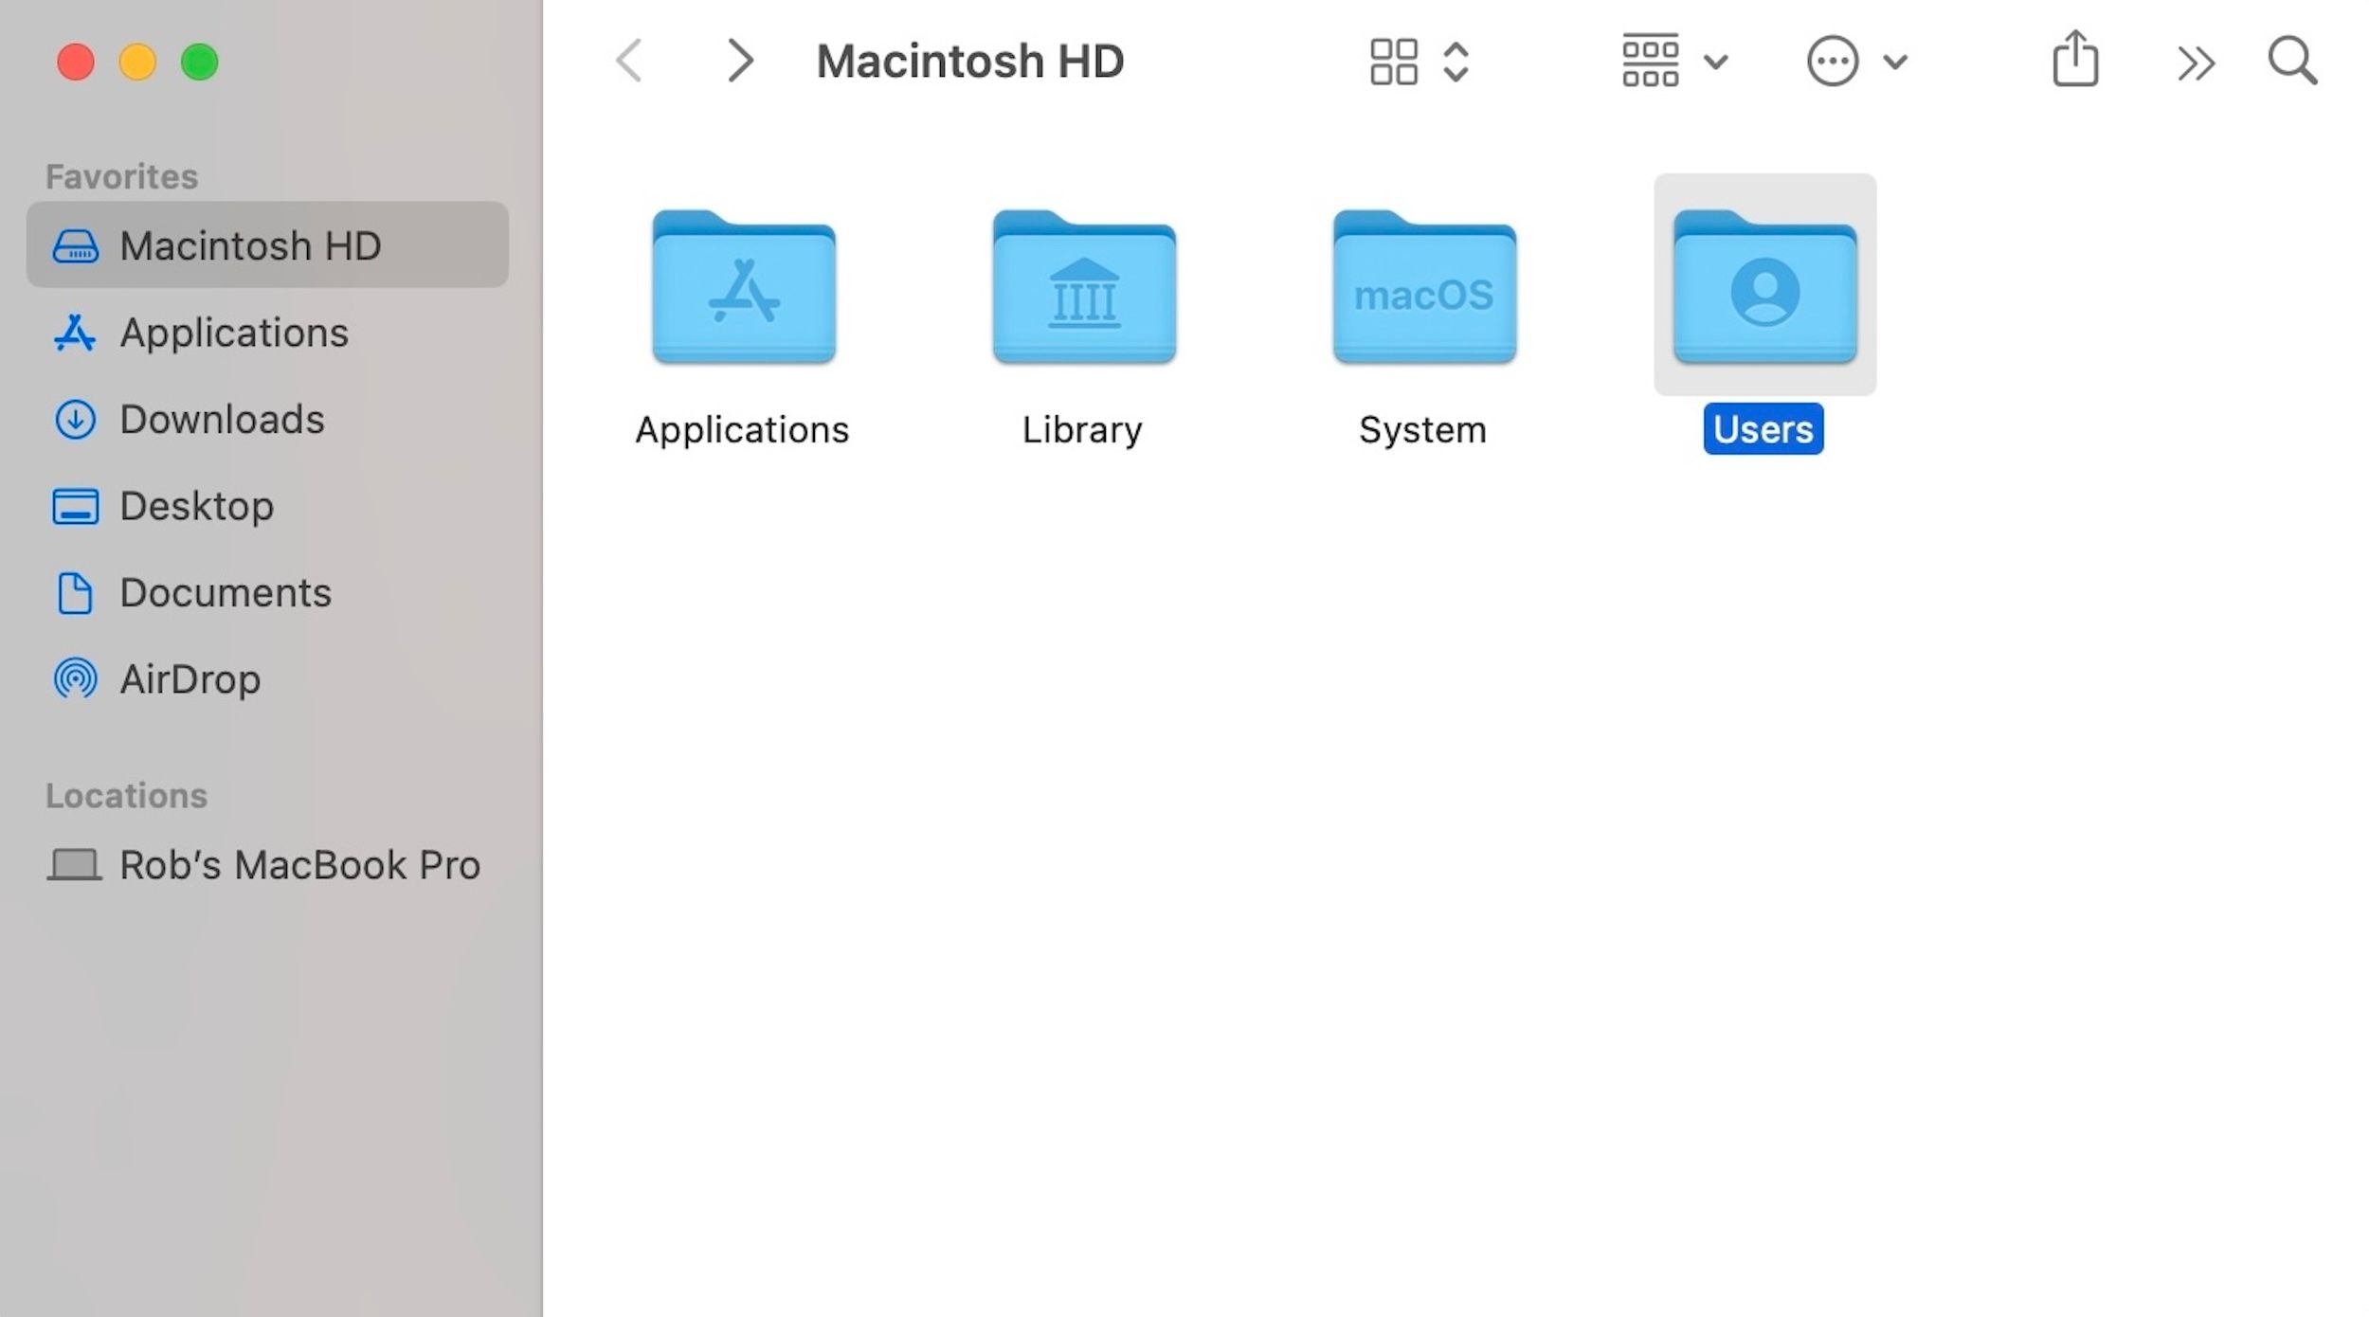Viewport: 2369px width, 1317px height.
Task: Open the Applications folder icon
Action: [744, 286]
